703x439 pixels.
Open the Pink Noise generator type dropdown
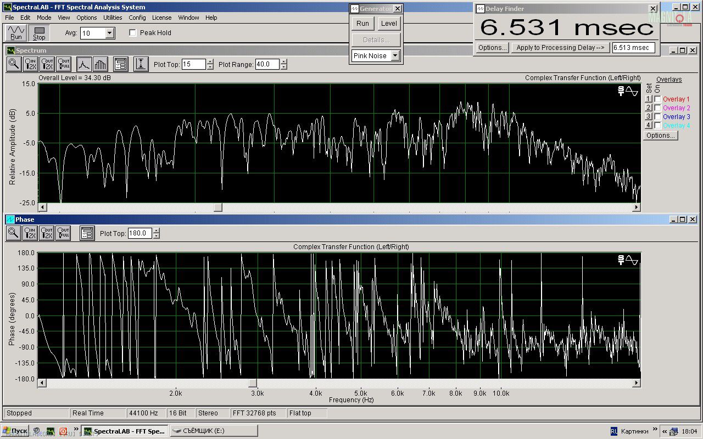click(x=395, y=56)
